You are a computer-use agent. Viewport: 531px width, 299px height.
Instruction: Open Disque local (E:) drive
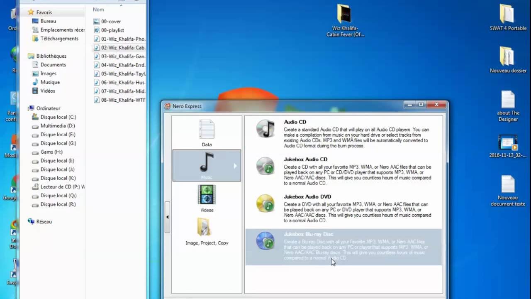(54, 135)
